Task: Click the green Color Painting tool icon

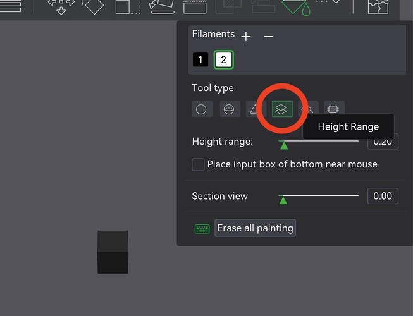Action: [295, 7]
